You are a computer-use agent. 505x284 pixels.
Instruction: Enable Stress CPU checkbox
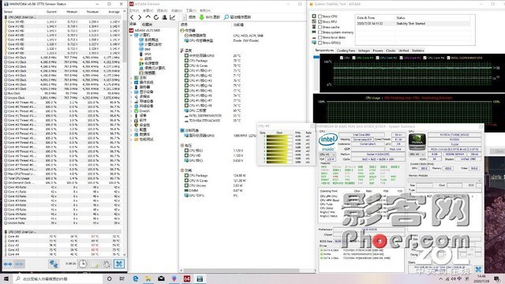click(320, 16)
